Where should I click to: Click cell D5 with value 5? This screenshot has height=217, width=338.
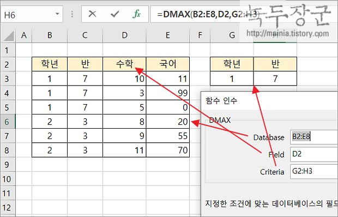[x=124, y=107]
